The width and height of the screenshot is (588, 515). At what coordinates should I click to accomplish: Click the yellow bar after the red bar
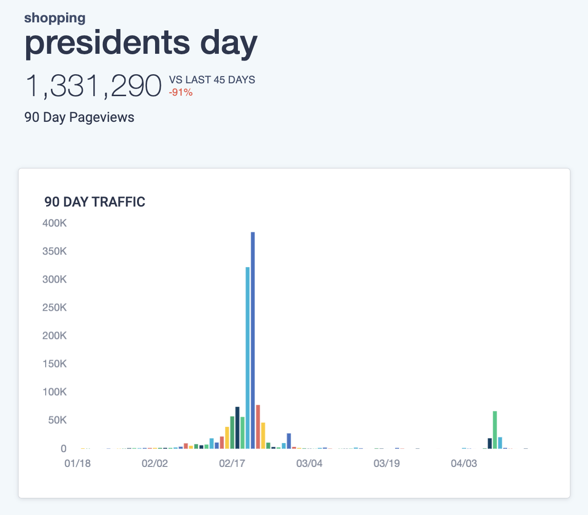click(263, 435)
